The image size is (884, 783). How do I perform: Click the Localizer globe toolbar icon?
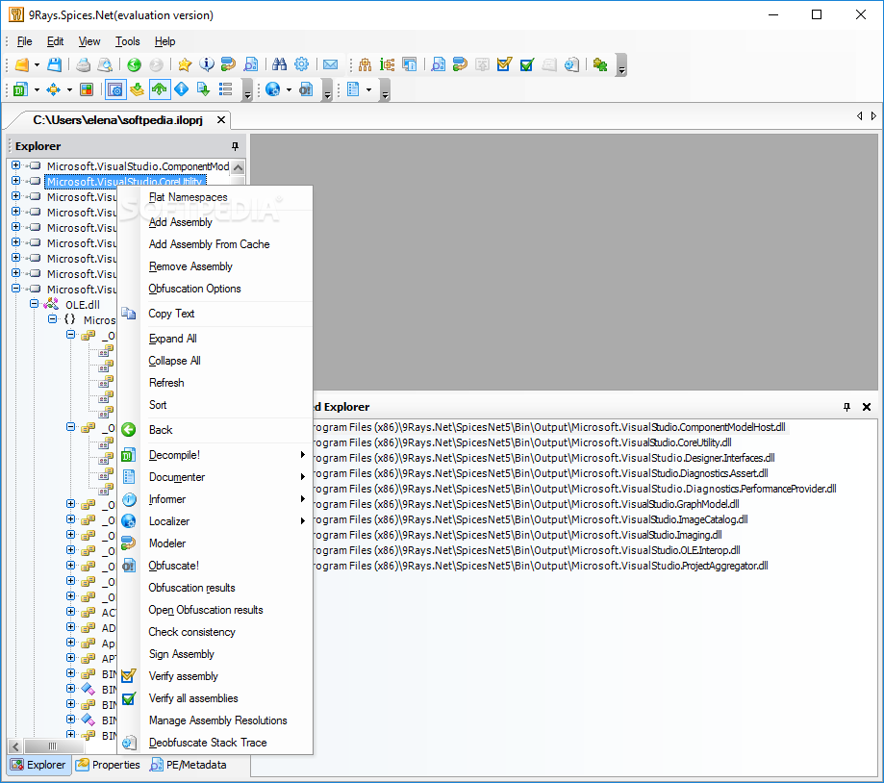(x=273, y=89)
